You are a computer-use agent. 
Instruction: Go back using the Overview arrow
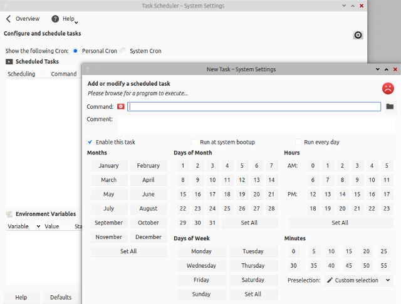coord(8,19)
